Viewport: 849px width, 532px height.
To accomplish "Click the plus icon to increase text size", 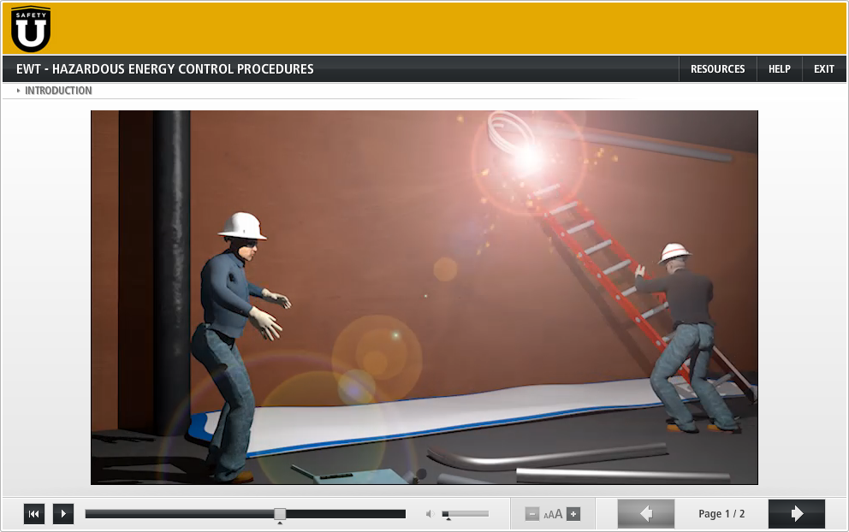I will [573, 514].
